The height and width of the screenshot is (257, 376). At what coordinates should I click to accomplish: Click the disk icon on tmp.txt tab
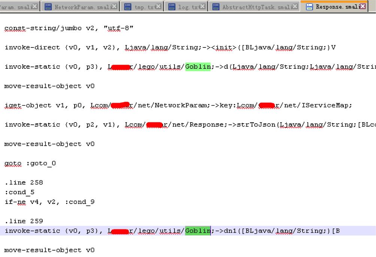tap(128, 7)
